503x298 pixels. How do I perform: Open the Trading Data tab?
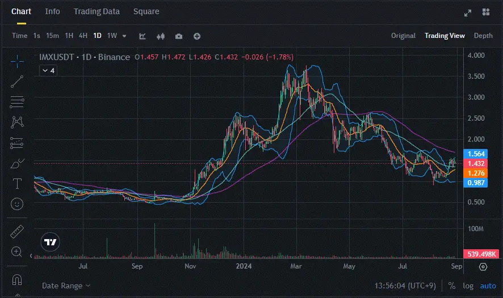[97, 11]
